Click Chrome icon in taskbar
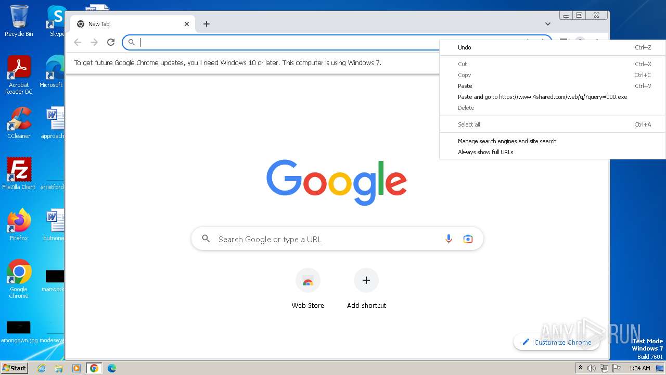Image resolution: width=666 pixels, height=375 pixels. pos(94,368)
